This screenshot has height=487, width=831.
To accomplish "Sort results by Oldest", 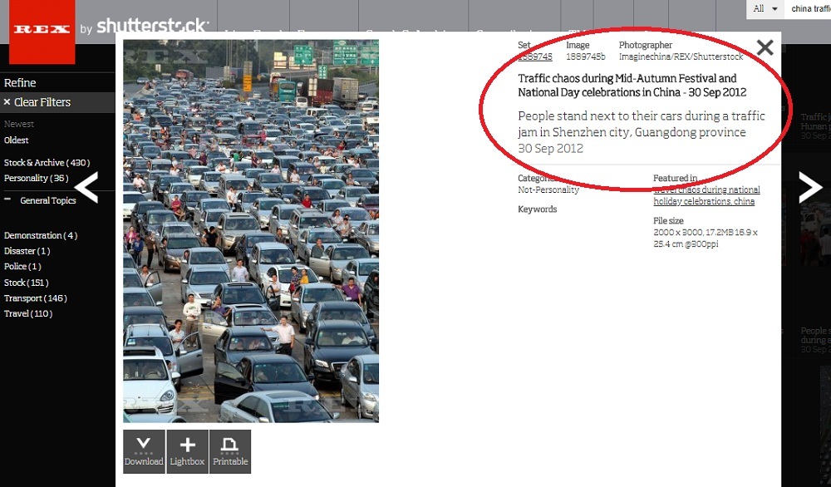I will click(x=17, y=140).
